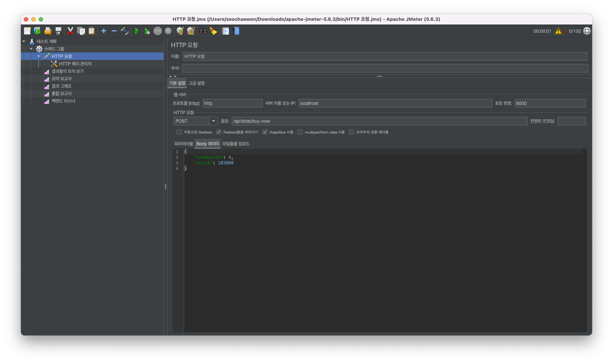Screen dimensions: 613x363
Task: Collapse HTTP 요청 node arrow
Action: [39, 56]
